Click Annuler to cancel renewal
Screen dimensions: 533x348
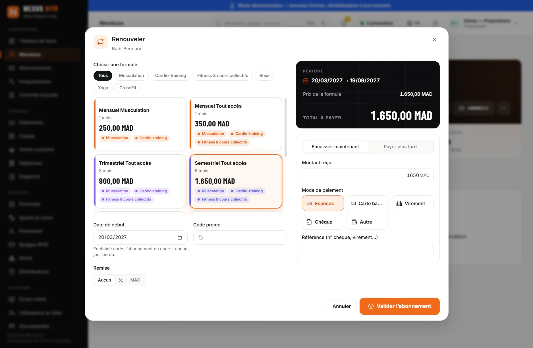coord(341,306)
